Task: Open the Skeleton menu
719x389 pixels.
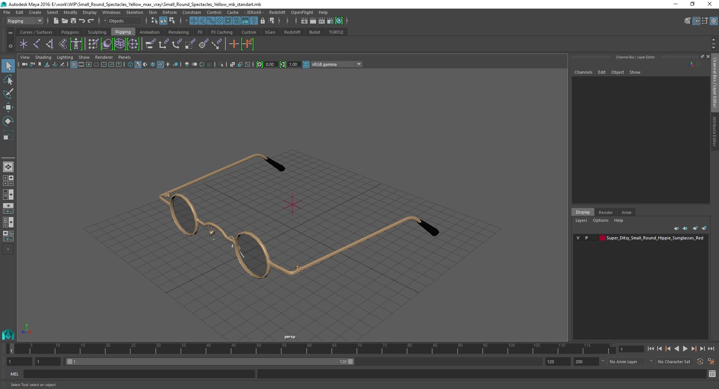Action: (134, 12)
